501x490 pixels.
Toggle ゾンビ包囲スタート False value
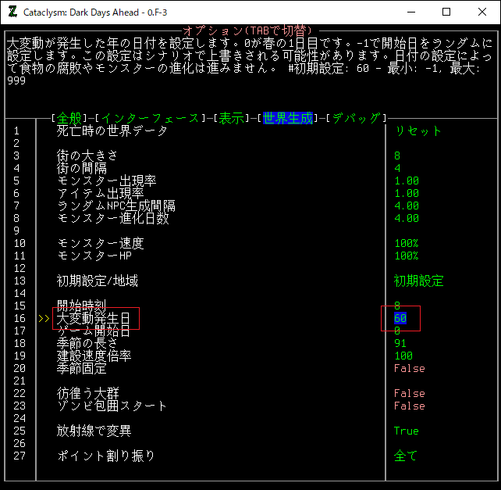click(x=409, y=406)
